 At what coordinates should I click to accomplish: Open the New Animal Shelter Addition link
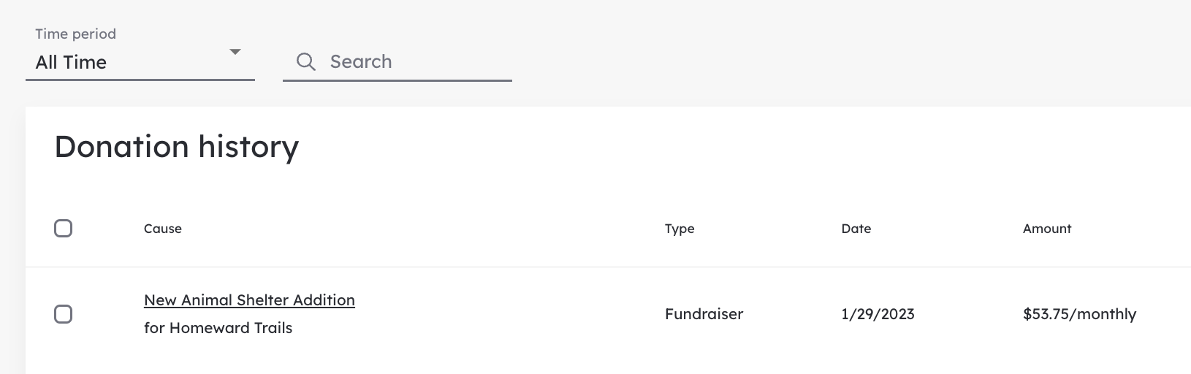pos(249,300)
